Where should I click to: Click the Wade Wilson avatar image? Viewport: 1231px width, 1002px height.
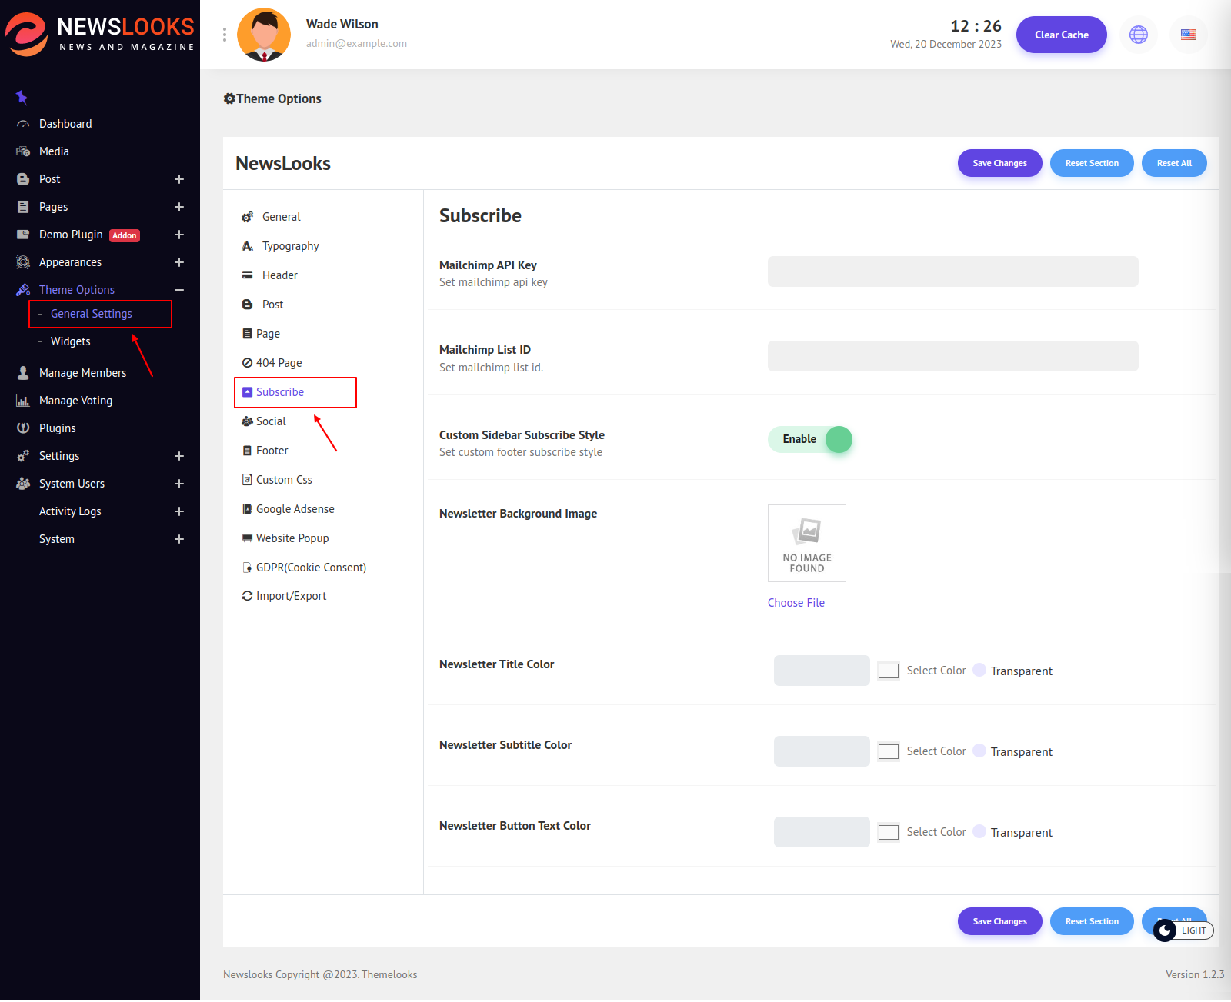pos(264,35)
